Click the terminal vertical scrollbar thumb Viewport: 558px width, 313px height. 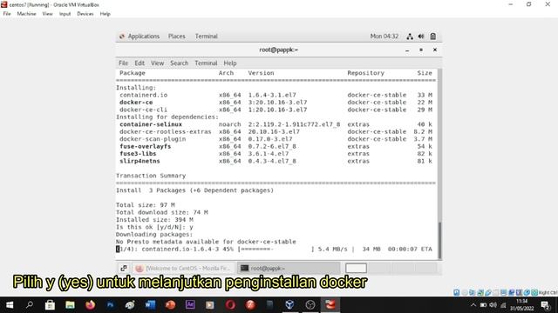click(439, 240)
